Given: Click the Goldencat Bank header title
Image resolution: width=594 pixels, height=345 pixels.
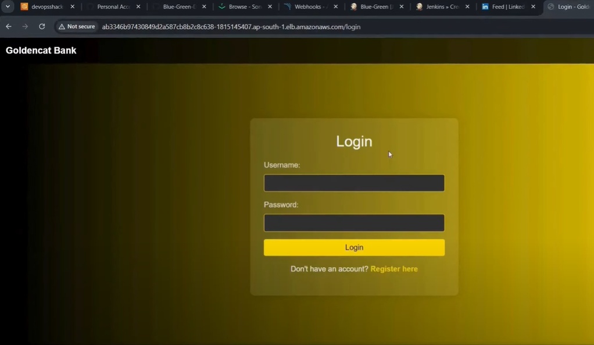Looking at the screenshot, I should 41,51.
